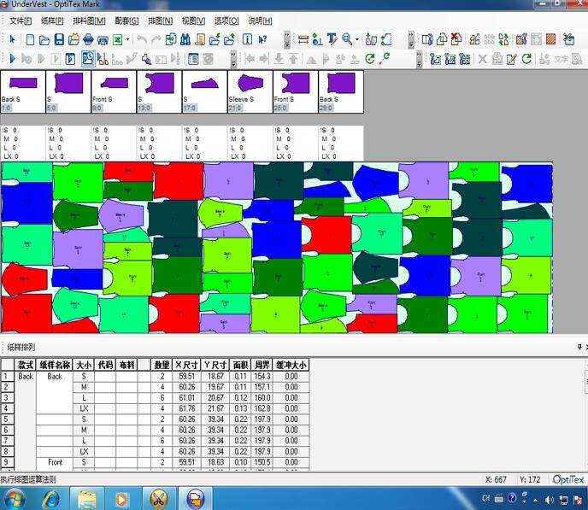The width and height of the screenshot is (588, 510).
Task: Open the dropdown arrow beside Excel icon
Action: pos(128,39)
